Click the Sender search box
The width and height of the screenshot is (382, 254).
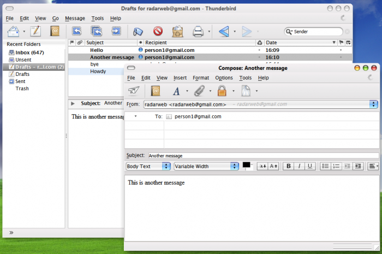[314, 32]
